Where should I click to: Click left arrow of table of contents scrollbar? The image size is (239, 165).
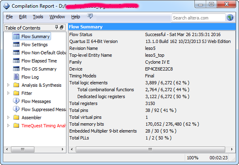pyautogui.click(x=7, y=149)
